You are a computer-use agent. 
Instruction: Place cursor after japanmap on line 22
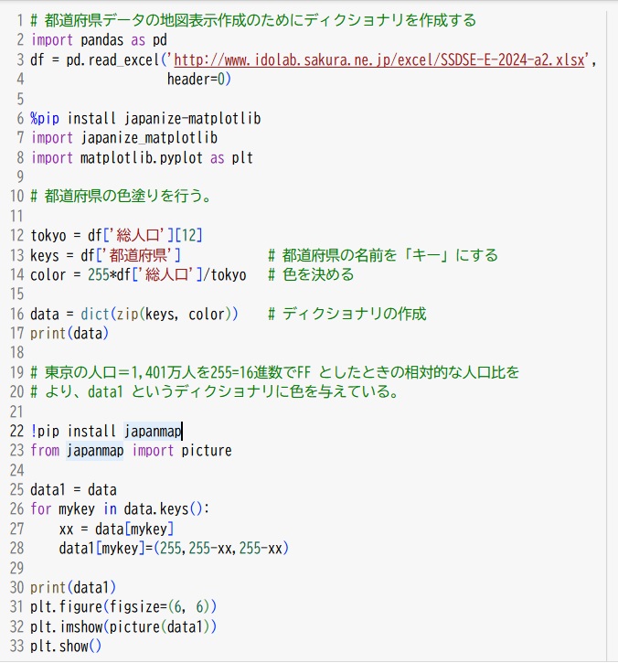pos(182,431)
